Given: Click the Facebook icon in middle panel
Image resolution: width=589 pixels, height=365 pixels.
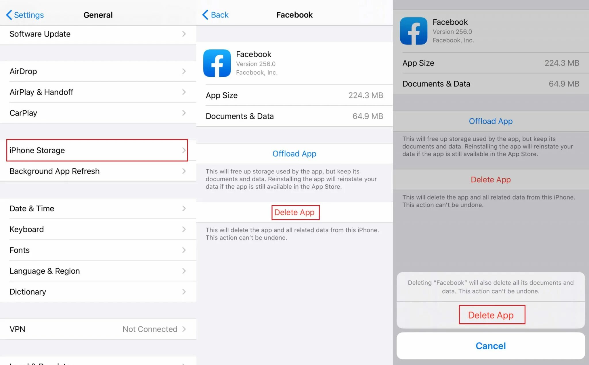Looking at the screenshot, I should point(217,63).
